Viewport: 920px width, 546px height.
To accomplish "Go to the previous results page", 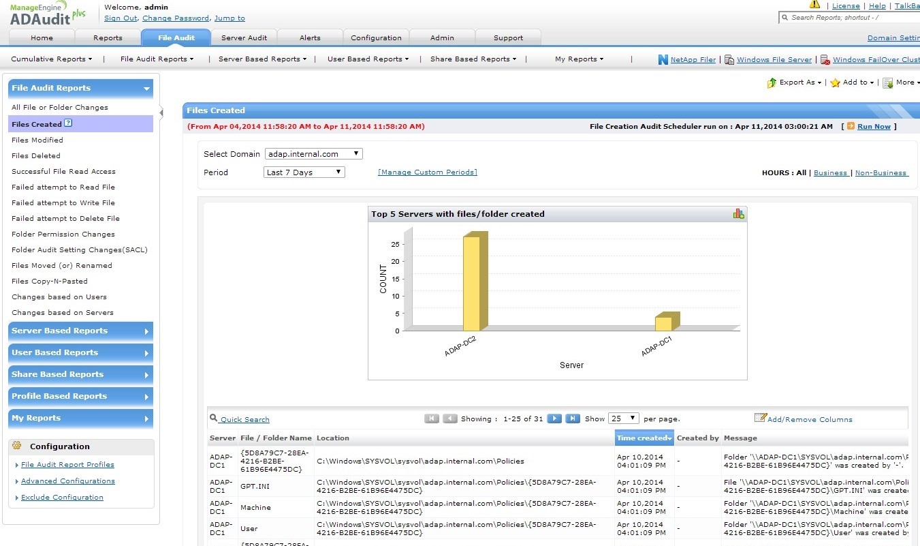I will tap(450, 419).
